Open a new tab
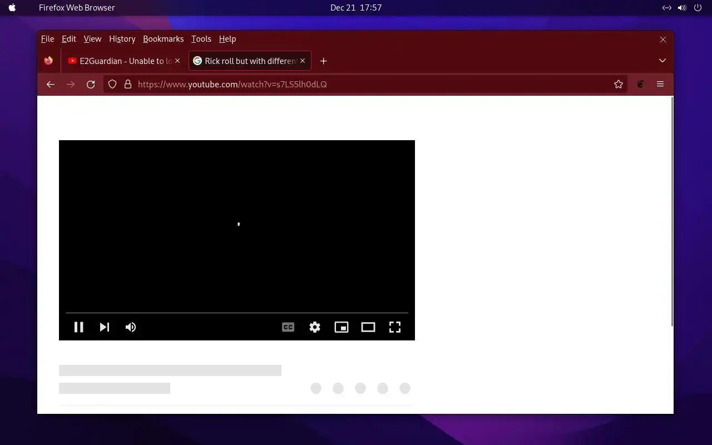This screenshot has height=445, width=712. pos(324,61)
